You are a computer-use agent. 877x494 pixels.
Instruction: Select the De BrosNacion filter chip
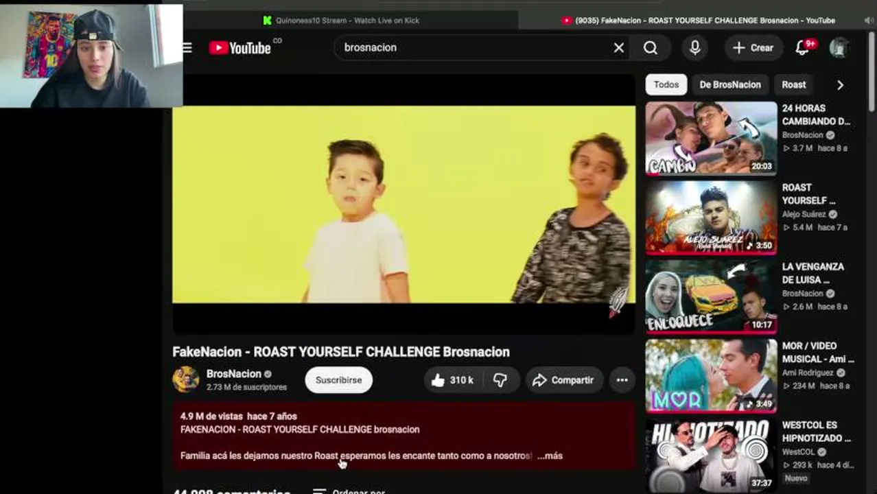point(730,84)
